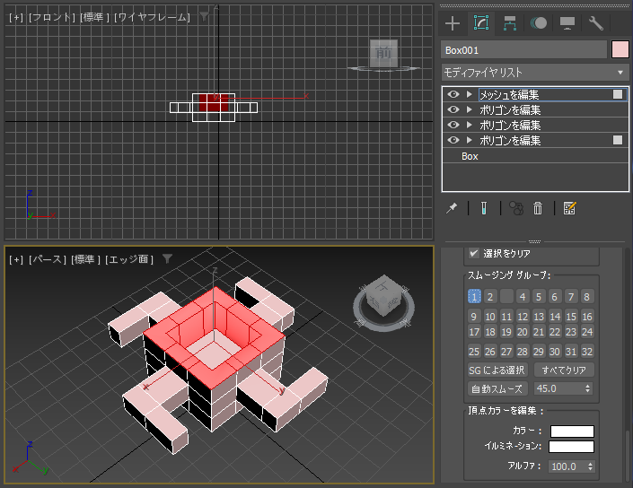633x488 pixels.
Task: Click the アルファ 100.0 value field
Action: click(x=567, y=466)
